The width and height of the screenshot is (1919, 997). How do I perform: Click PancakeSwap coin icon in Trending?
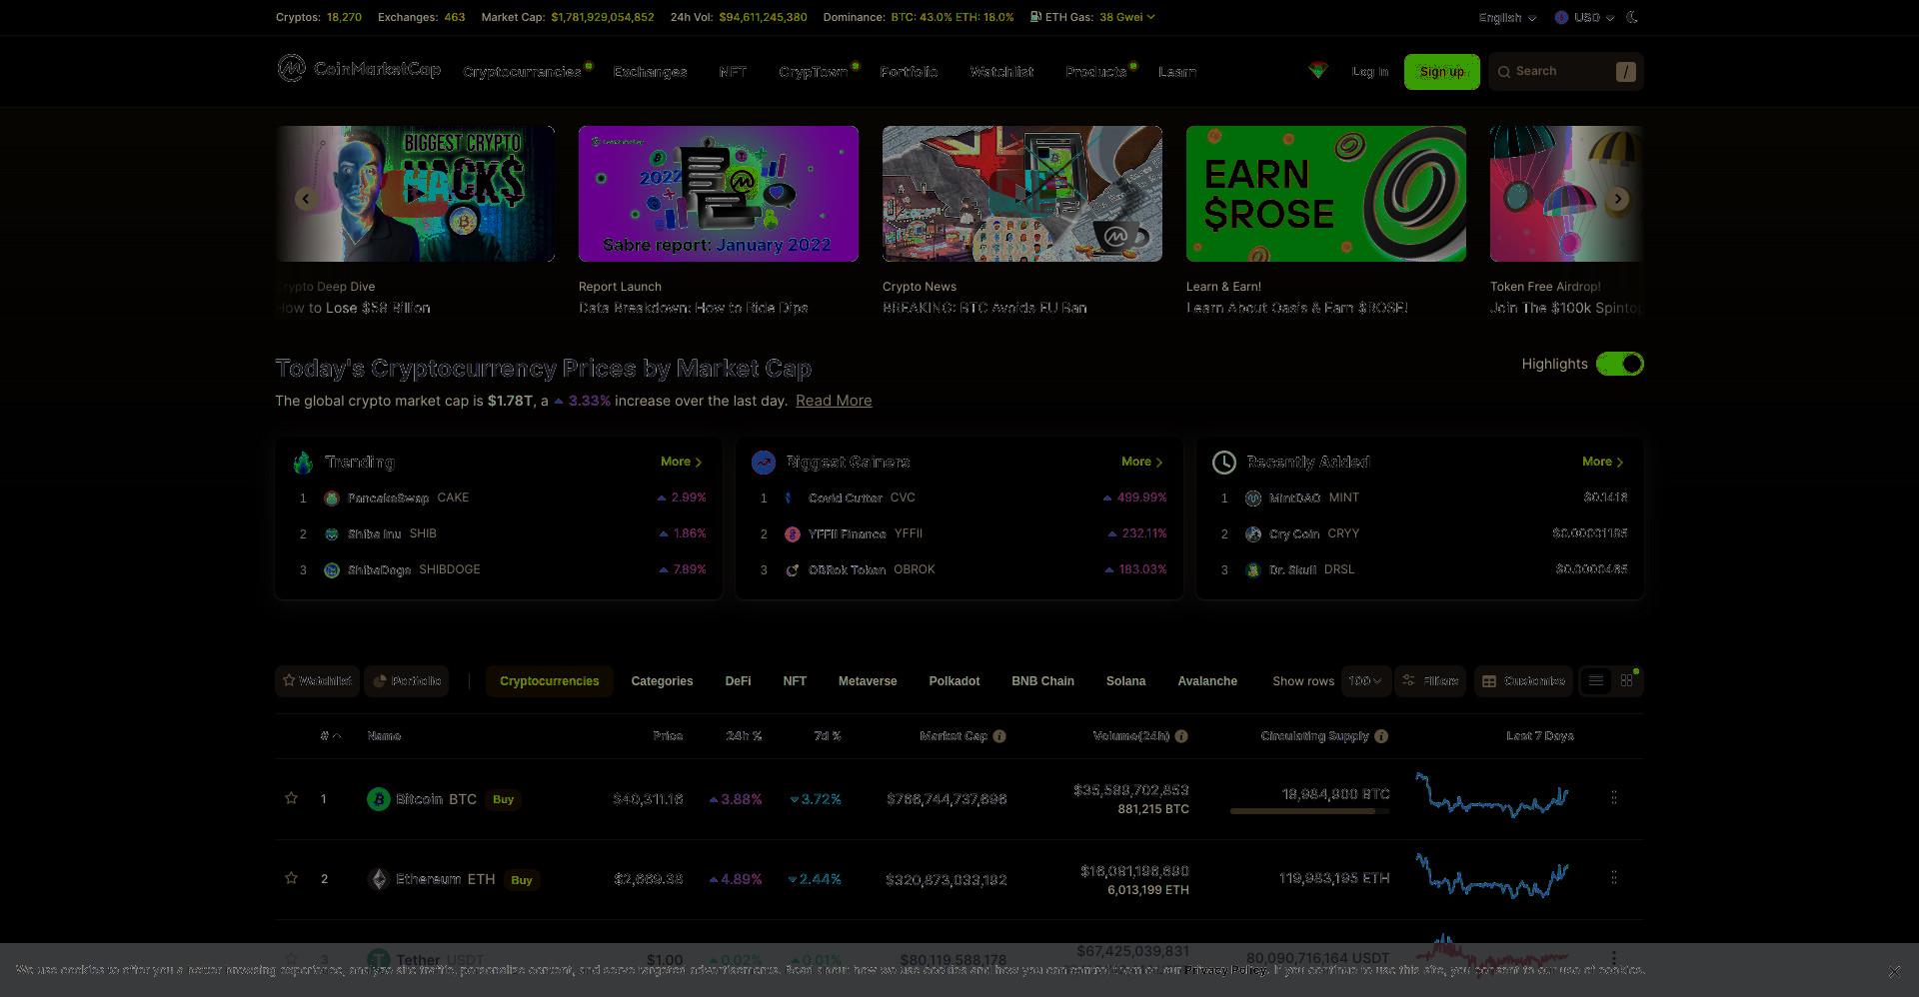332,498
